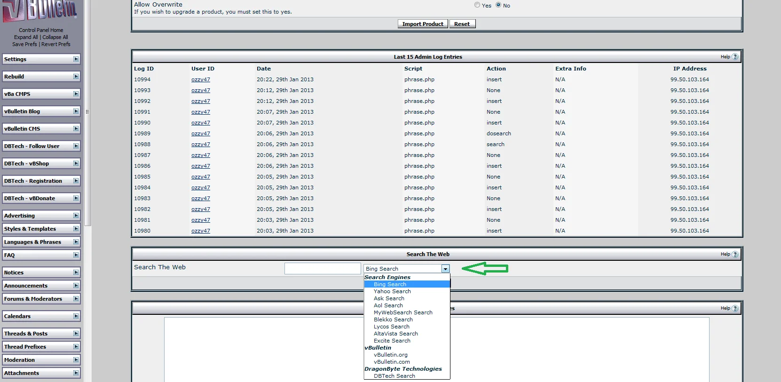The width and height of the screenshot is (781, 382).
Task: Expand DBTech - vBShop section arrow
Action: pyautogui.click(x=76, y=164)
